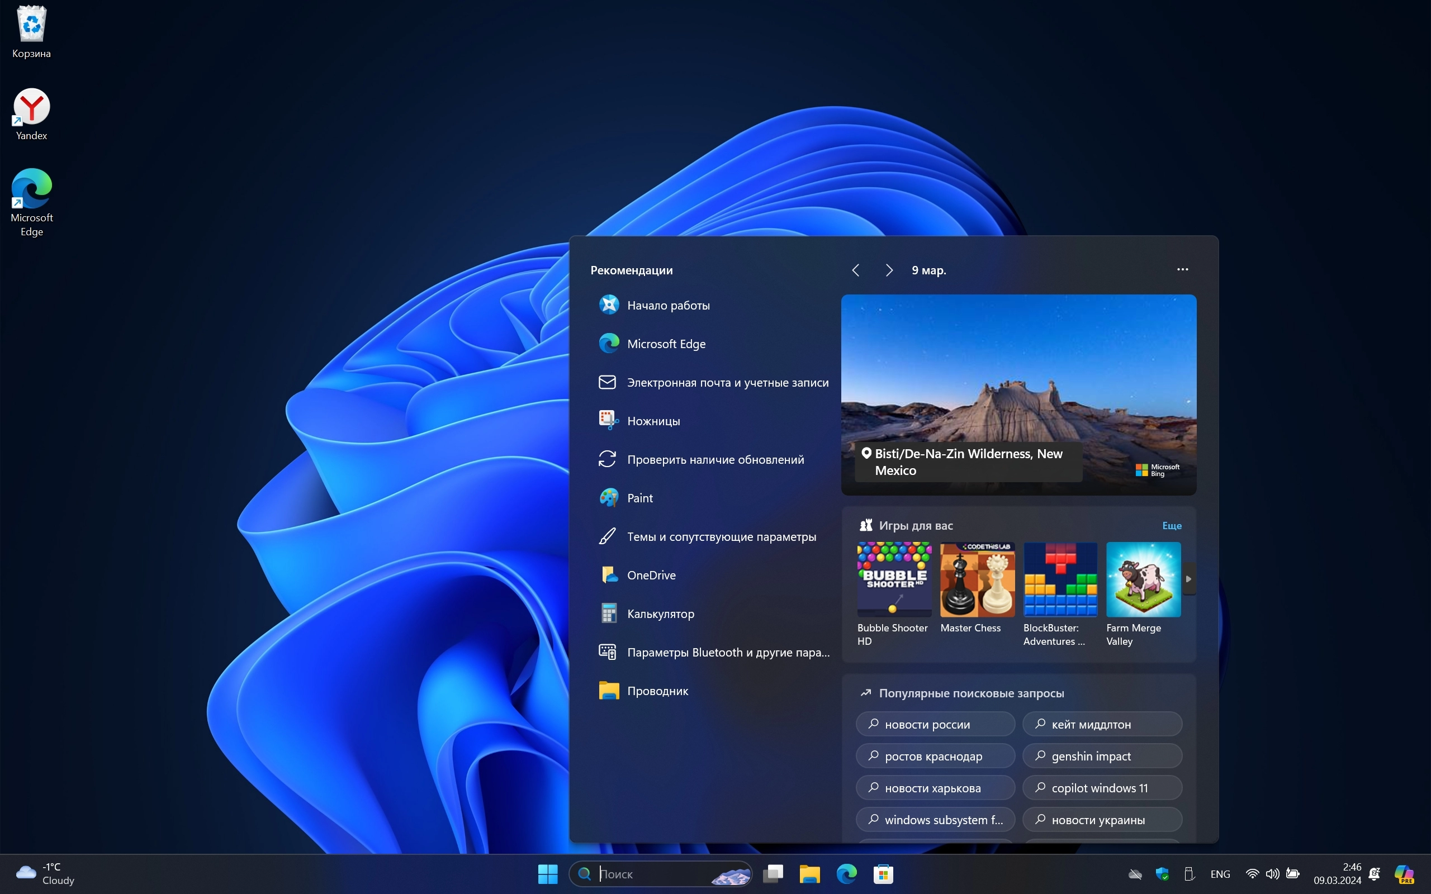Click the ENG language indicator
This screenshot has width=1431, height=894.
[x=1220, y=873]
